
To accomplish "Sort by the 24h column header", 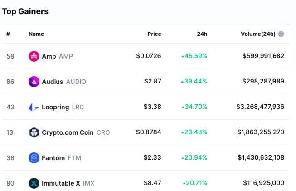I will coord(202,34).
